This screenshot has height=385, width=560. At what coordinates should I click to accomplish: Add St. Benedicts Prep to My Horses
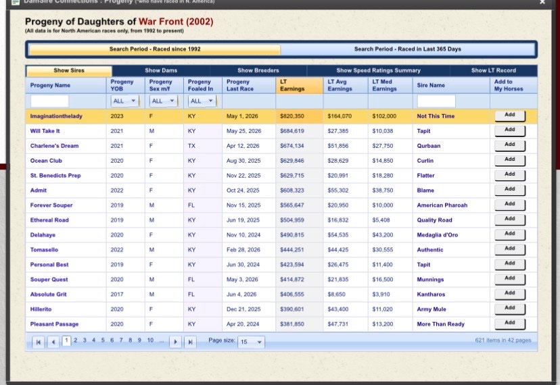[x=510, y=176]
